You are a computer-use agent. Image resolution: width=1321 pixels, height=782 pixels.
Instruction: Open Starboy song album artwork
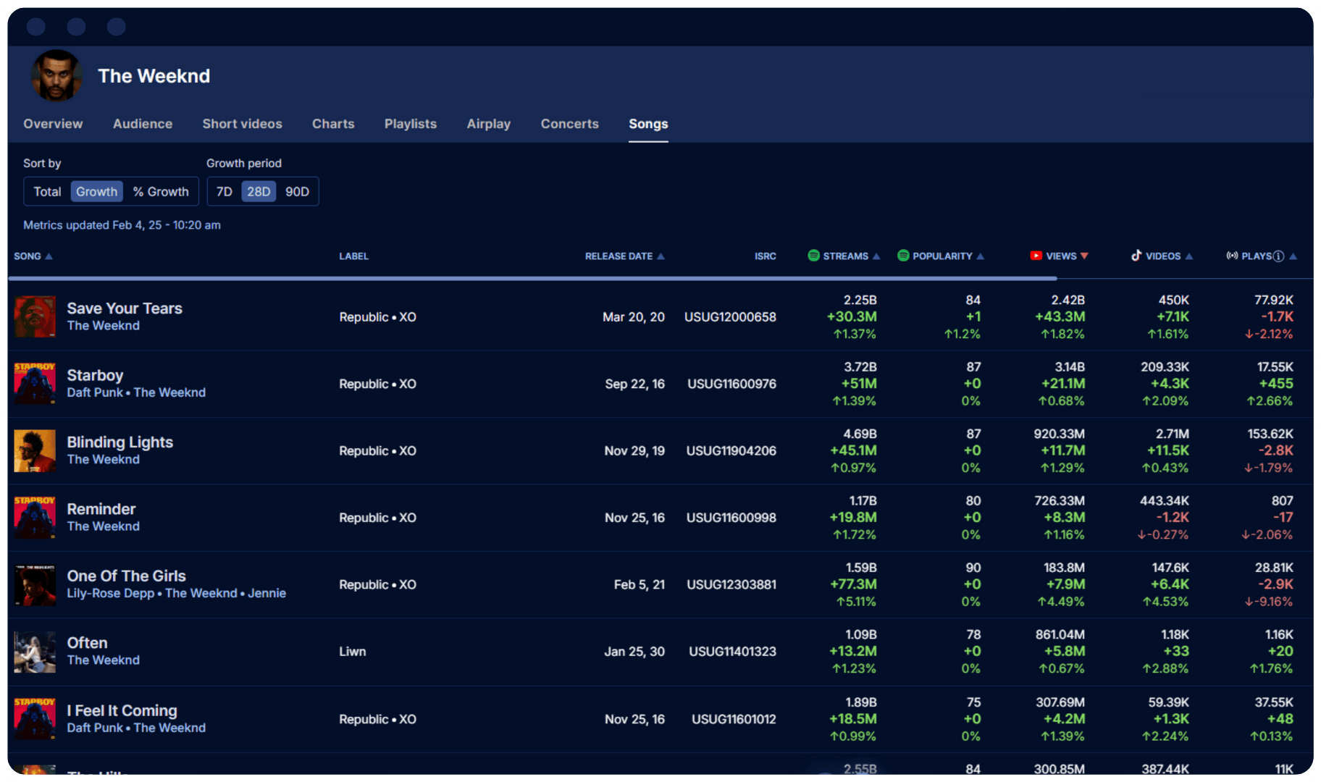[35, 383]
